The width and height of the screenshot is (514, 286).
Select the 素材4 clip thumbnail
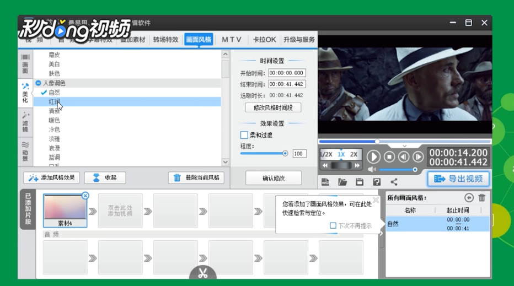pos(65,210)
